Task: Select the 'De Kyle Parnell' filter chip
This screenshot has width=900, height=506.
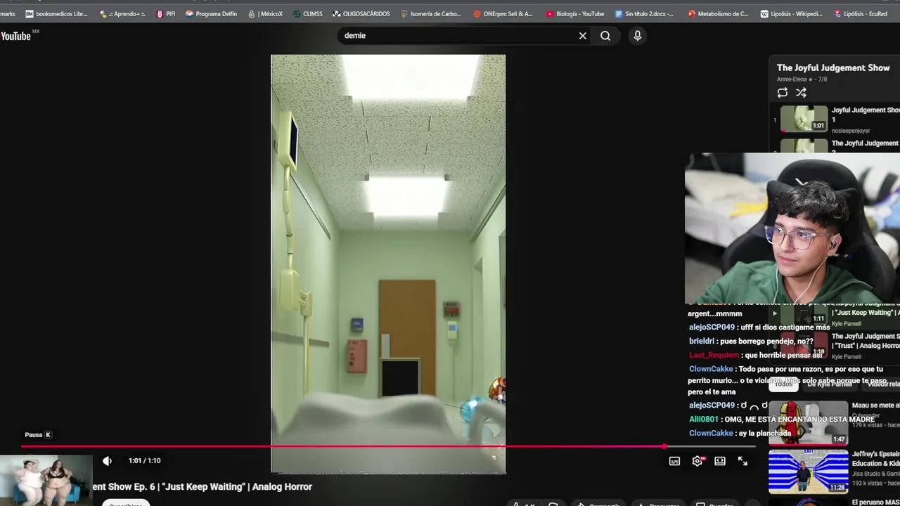Action: coord(830,384)
